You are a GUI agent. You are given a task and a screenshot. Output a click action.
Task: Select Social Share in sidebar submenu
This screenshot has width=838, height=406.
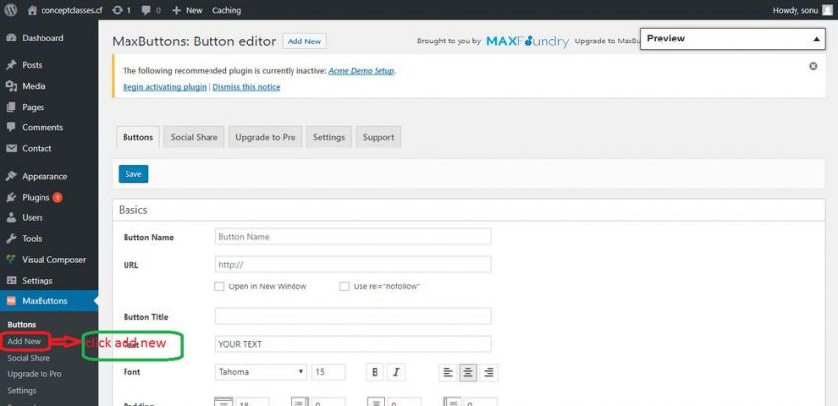point(29,358)
